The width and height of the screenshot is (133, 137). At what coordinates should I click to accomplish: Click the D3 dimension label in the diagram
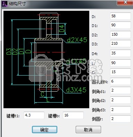[x=9, y=52]
